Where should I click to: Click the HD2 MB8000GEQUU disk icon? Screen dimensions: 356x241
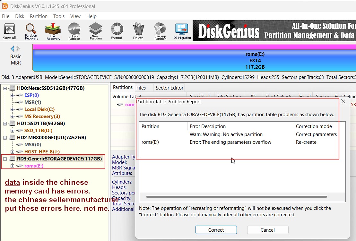point(12,138)
